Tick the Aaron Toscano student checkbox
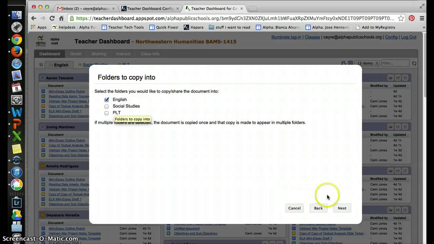434x244 pixels. point(43,78)
